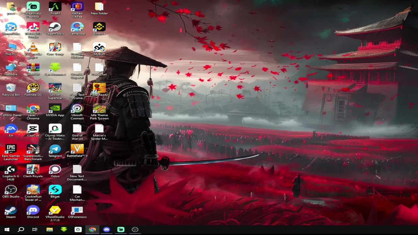Open VLC media player shortcut
The image size is (418, 235).
coord(33,51)
